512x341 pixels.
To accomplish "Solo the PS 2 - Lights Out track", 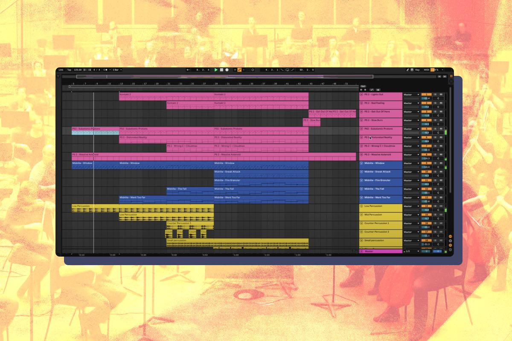I will (x=435, y=95).
